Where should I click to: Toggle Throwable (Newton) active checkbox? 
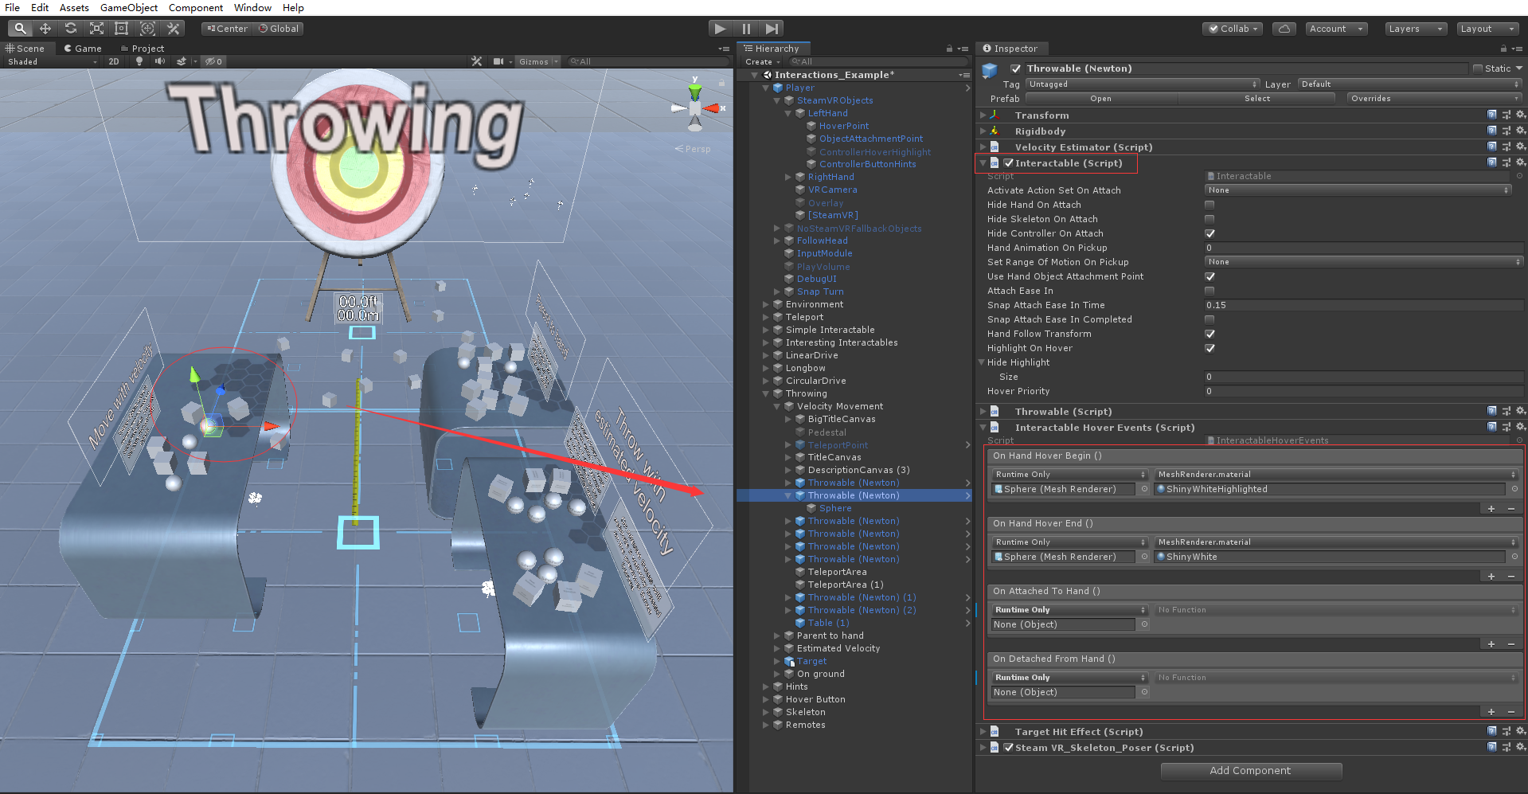pos(1015,68)
